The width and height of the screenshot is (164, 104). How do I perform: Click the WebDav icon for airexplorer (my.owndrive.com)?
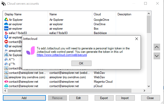pos(6,77)
